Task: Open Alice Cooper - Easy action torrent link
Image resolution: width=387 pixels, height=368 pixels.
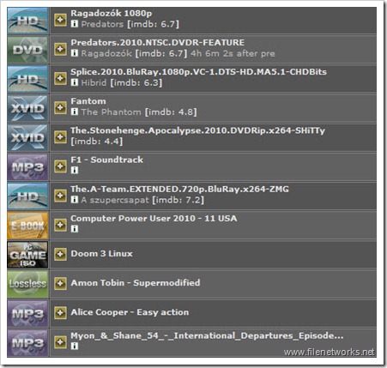Action: click(x=130, y=312)
